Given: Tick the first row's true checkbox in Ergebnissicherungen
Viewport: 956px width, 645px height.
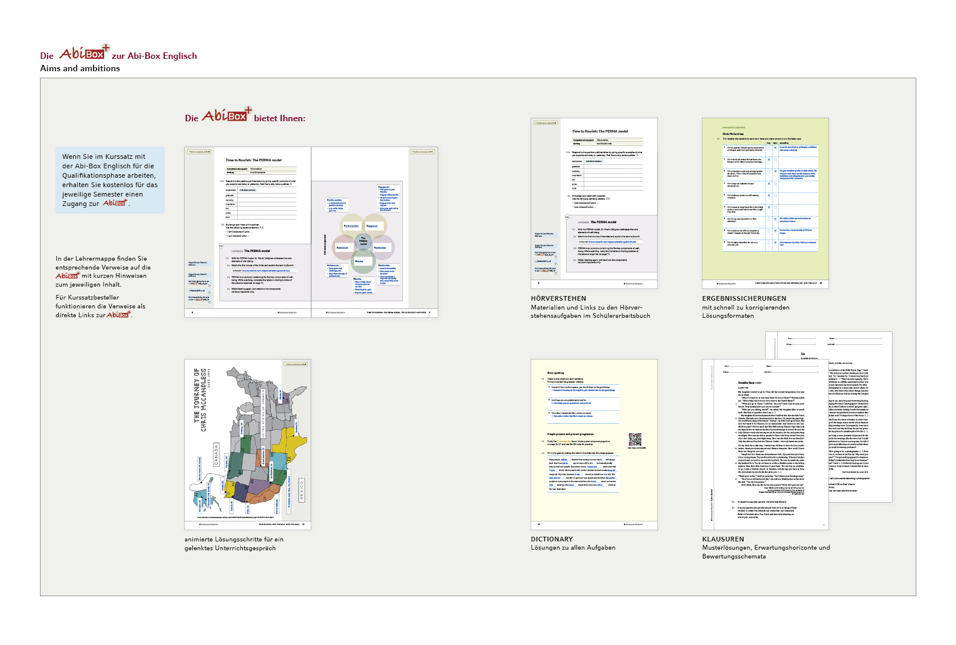Looking at the screenshot, I should click(769, 148).
